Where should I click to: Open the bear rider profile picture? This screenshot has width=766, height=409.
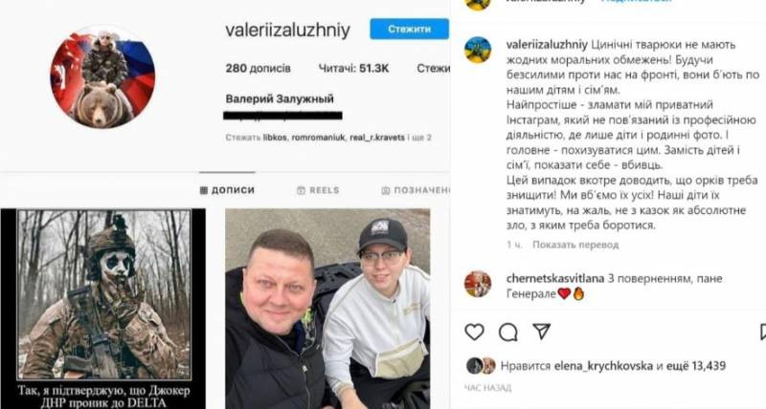[102, 76]
